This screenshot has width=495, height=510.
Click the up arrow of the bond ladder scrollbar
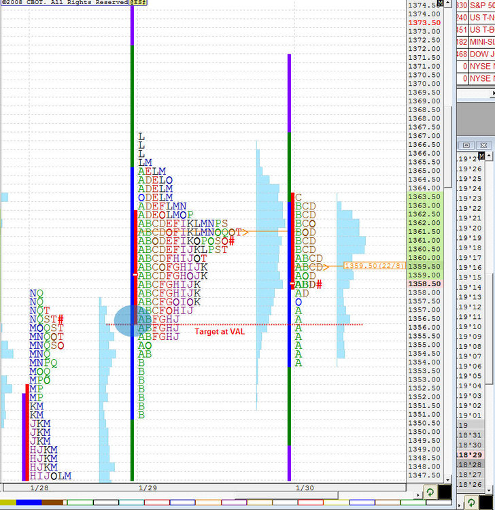click(490, 156)
